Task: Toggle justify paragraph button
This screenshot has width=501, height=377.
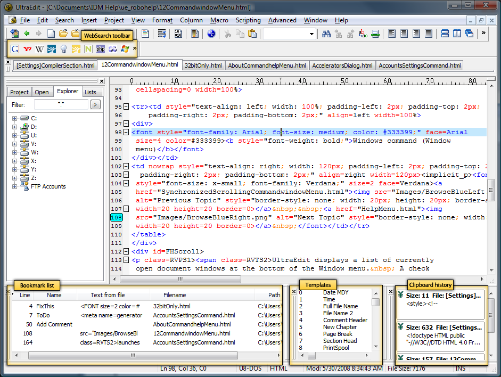Action: pyautogui.click(x=429, y=33)
